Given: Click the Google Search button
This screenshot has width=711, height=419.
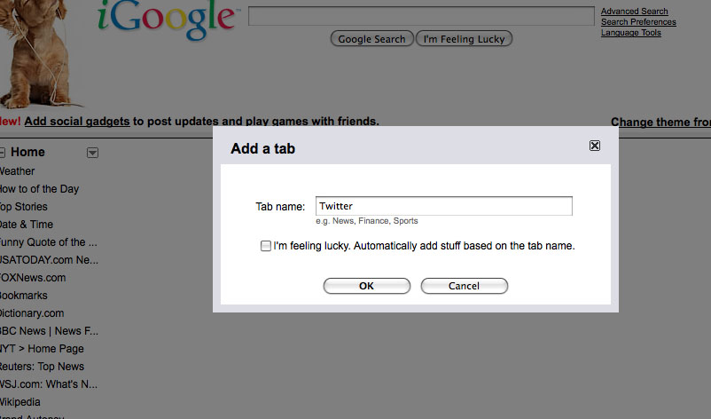Looking at the screenshot, I should (x=371, y=38).
